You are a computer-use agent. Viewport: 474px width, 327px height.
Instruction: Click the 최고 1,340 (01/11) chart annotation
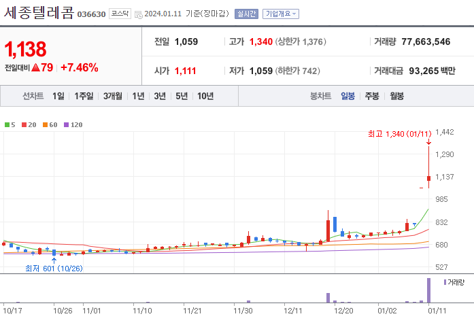[x=400, y=134]
